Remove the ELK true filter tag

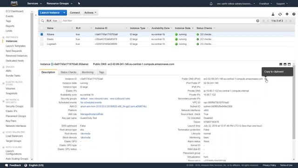click(59, 21)
